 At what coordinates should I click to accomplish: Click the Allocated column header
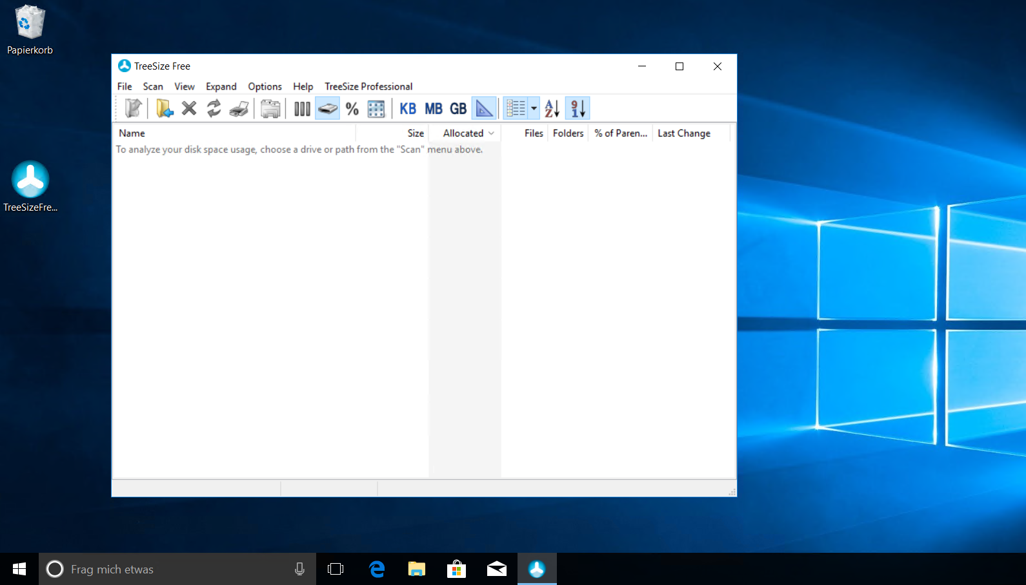(465, 133)
